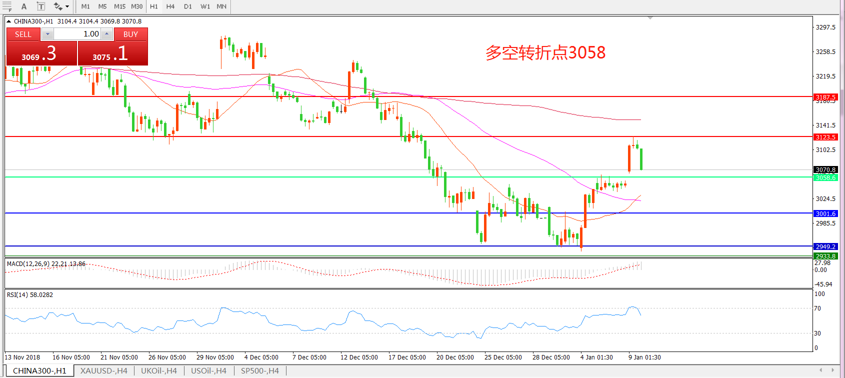Click the lot size input field
This screenshot has height=378, width=845.
click(77, 34)
